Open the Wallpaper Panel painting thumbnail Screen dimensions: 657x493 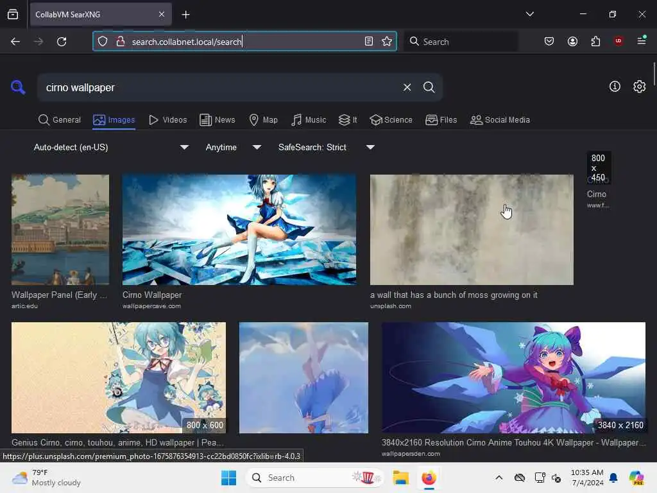click(60, 230)
